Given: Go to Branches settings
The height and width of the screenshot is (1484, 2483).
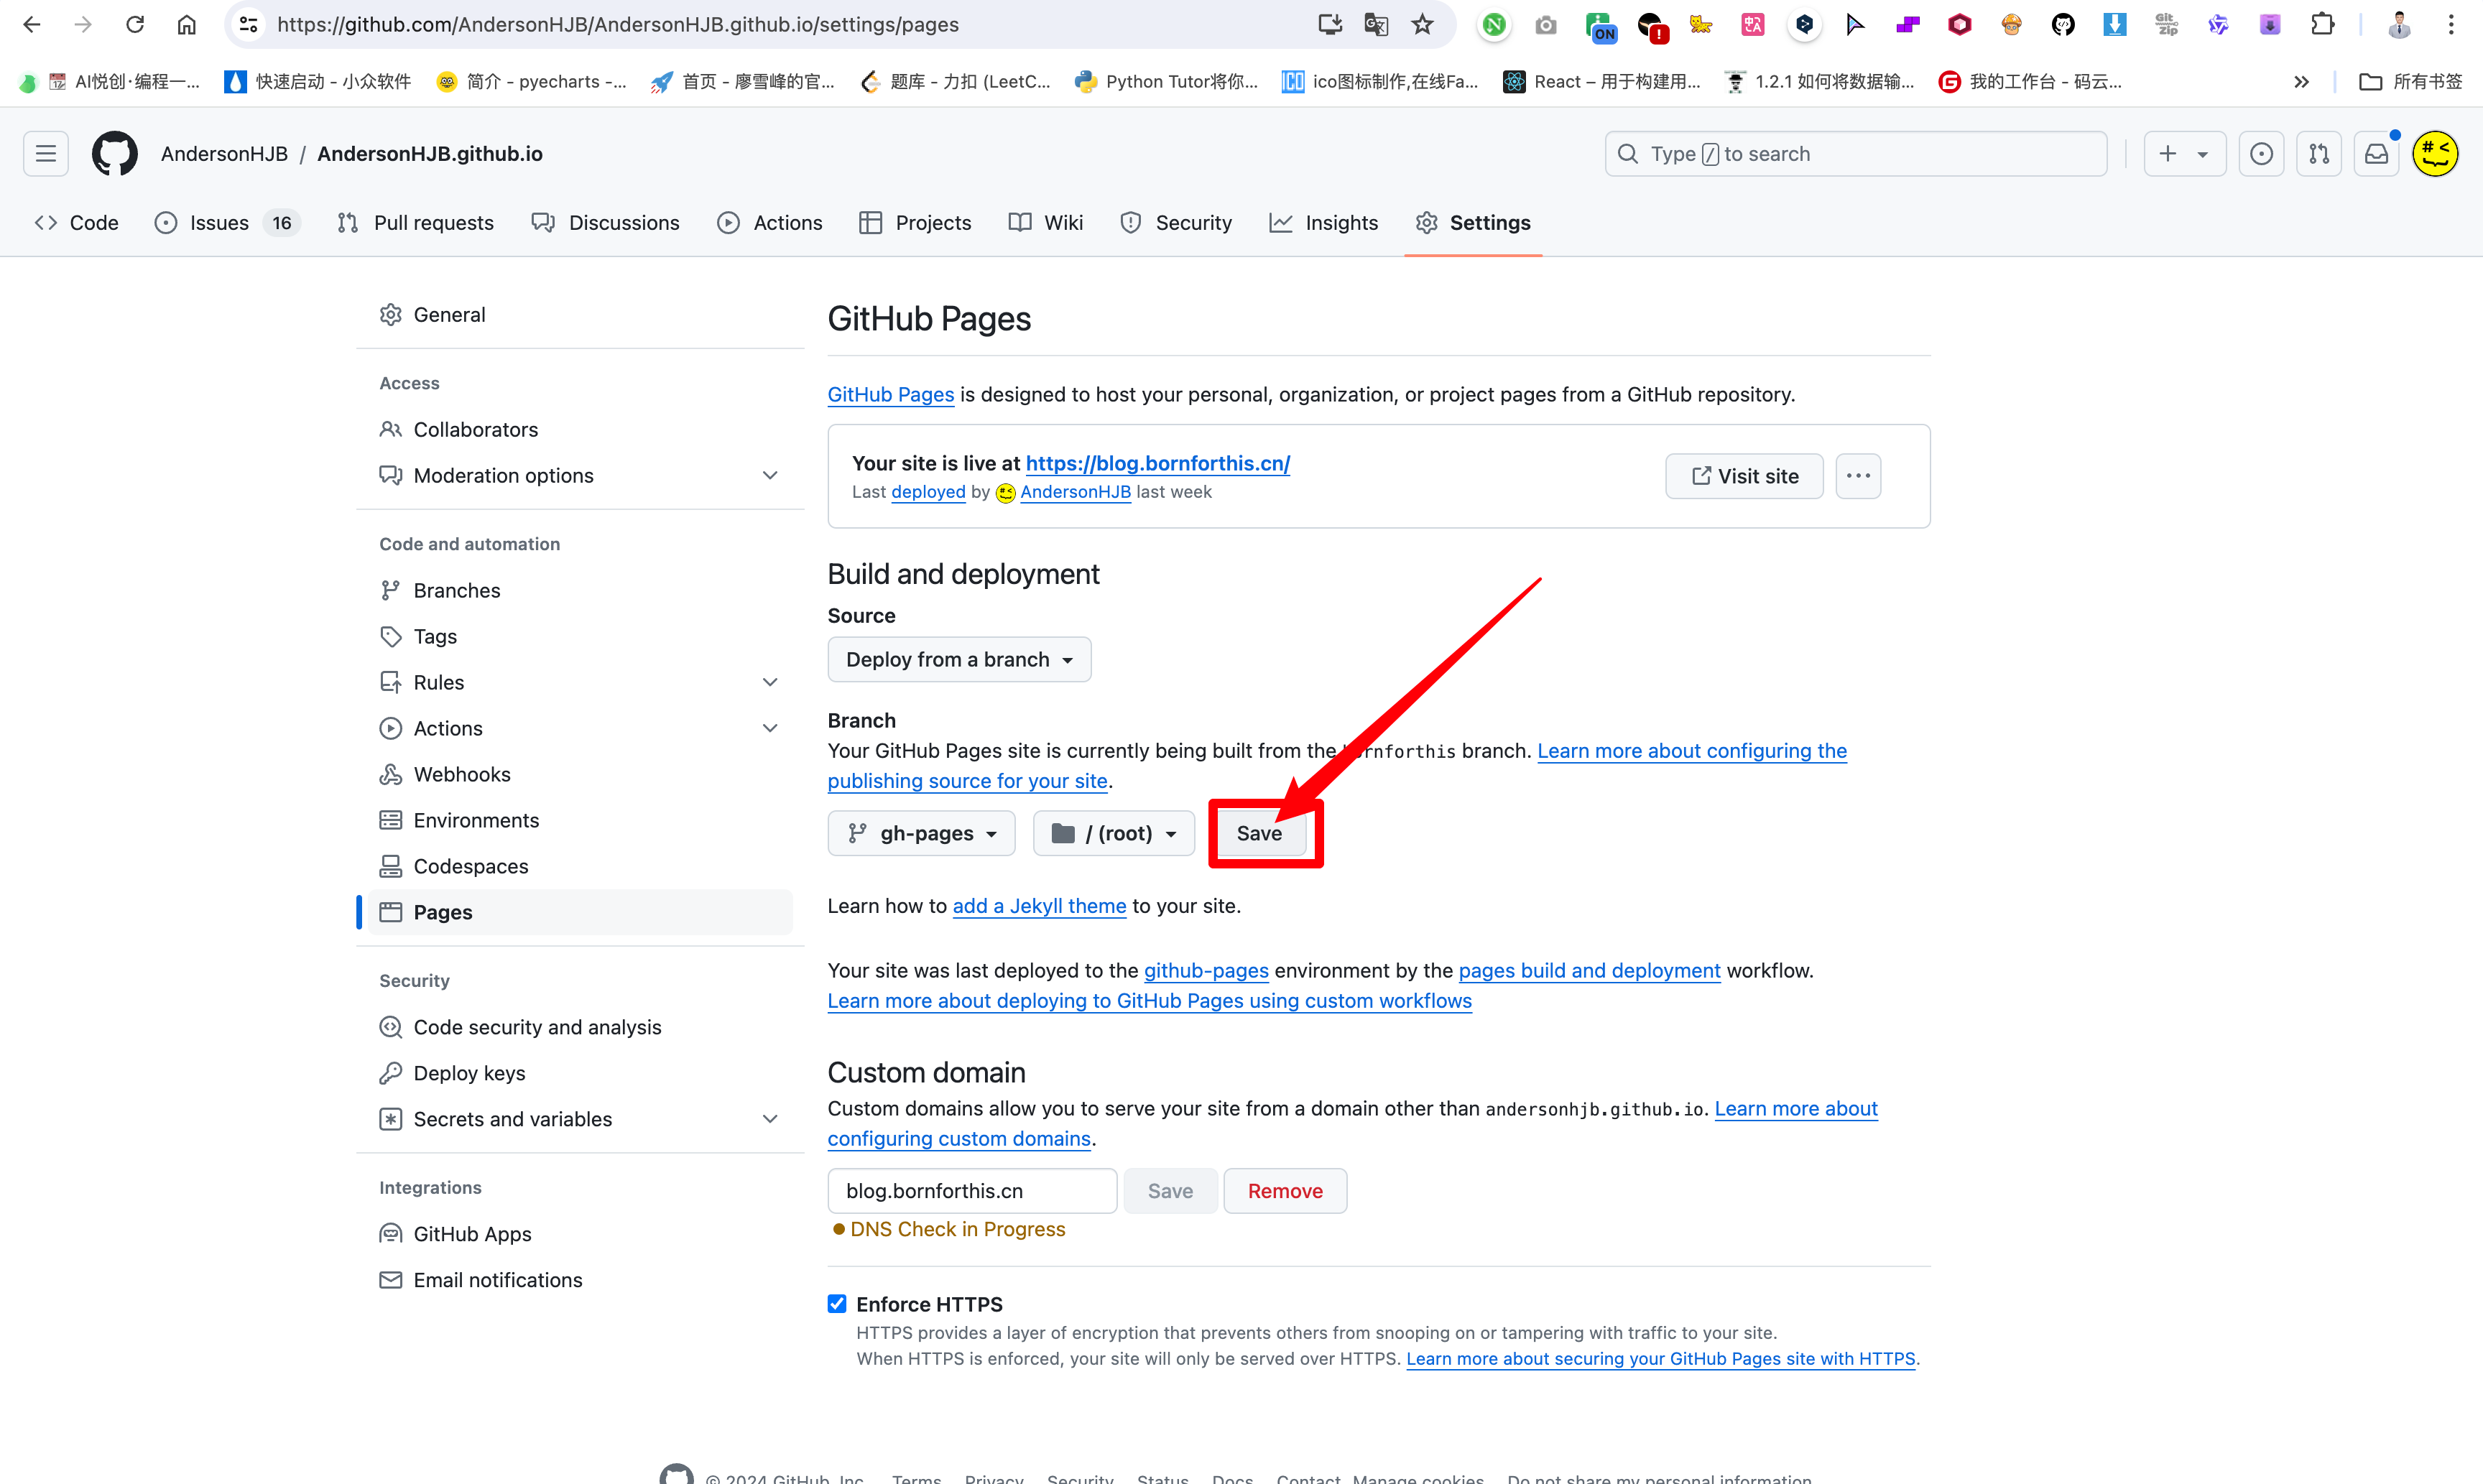Looking at the screenshot, I should [580, 591].
